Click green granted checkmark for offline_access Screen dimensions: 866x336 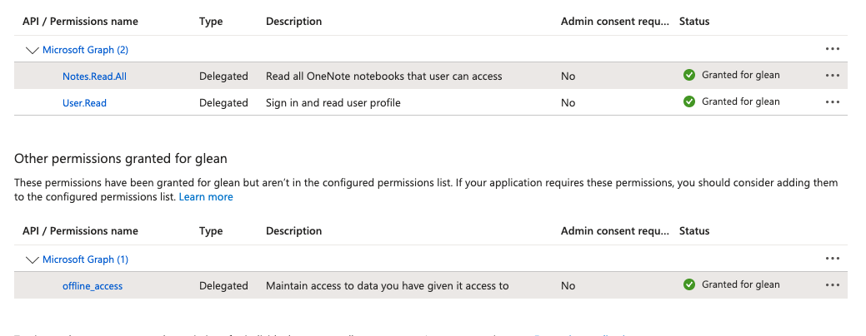point(689,284)
